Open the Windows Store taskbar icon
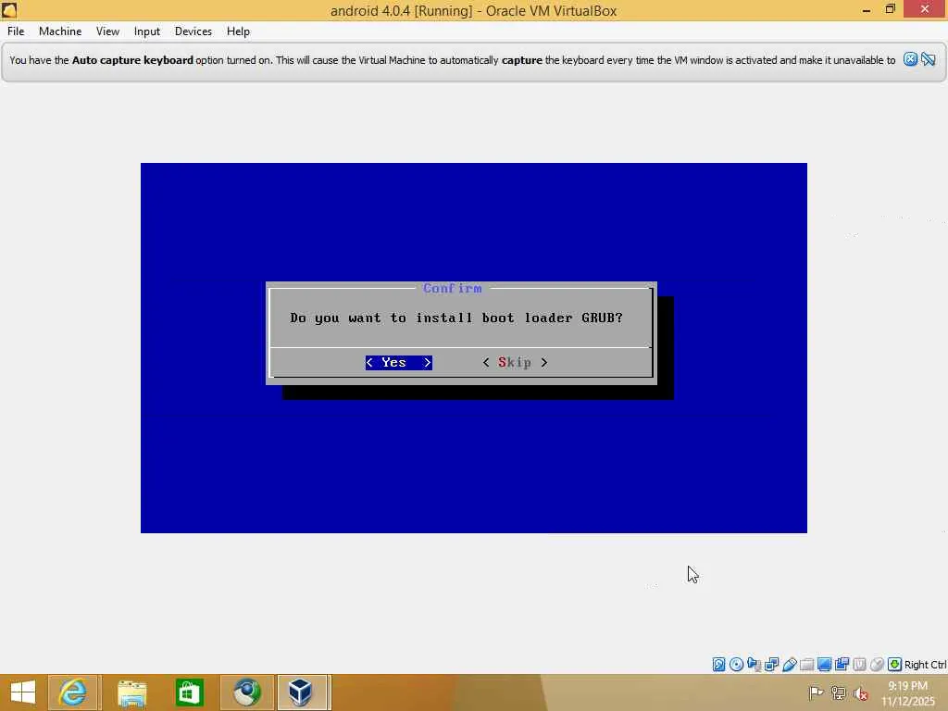This screenshot has width=948, height=711. click(x=189, y=692)
